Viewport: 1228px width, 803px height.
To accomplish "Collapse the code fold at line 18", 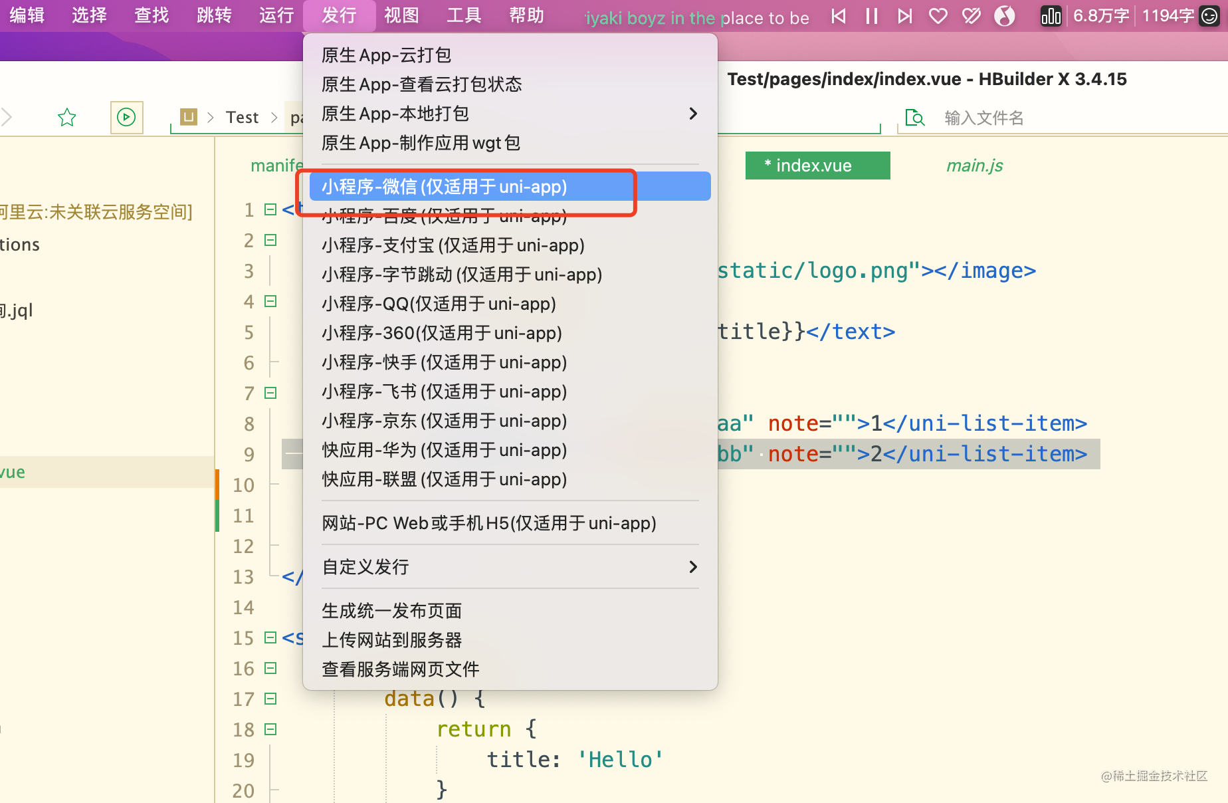I will coord(270,729).
